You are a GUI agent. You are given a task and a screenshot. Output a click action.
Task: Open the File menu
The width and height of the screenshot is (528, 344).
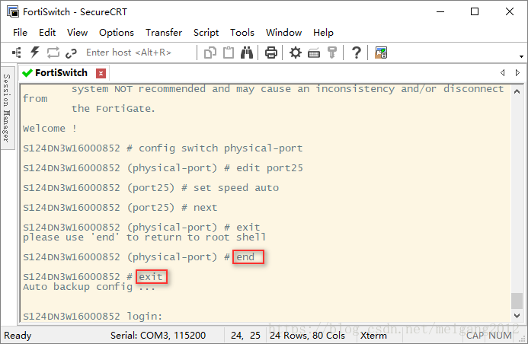coord(21,32)
